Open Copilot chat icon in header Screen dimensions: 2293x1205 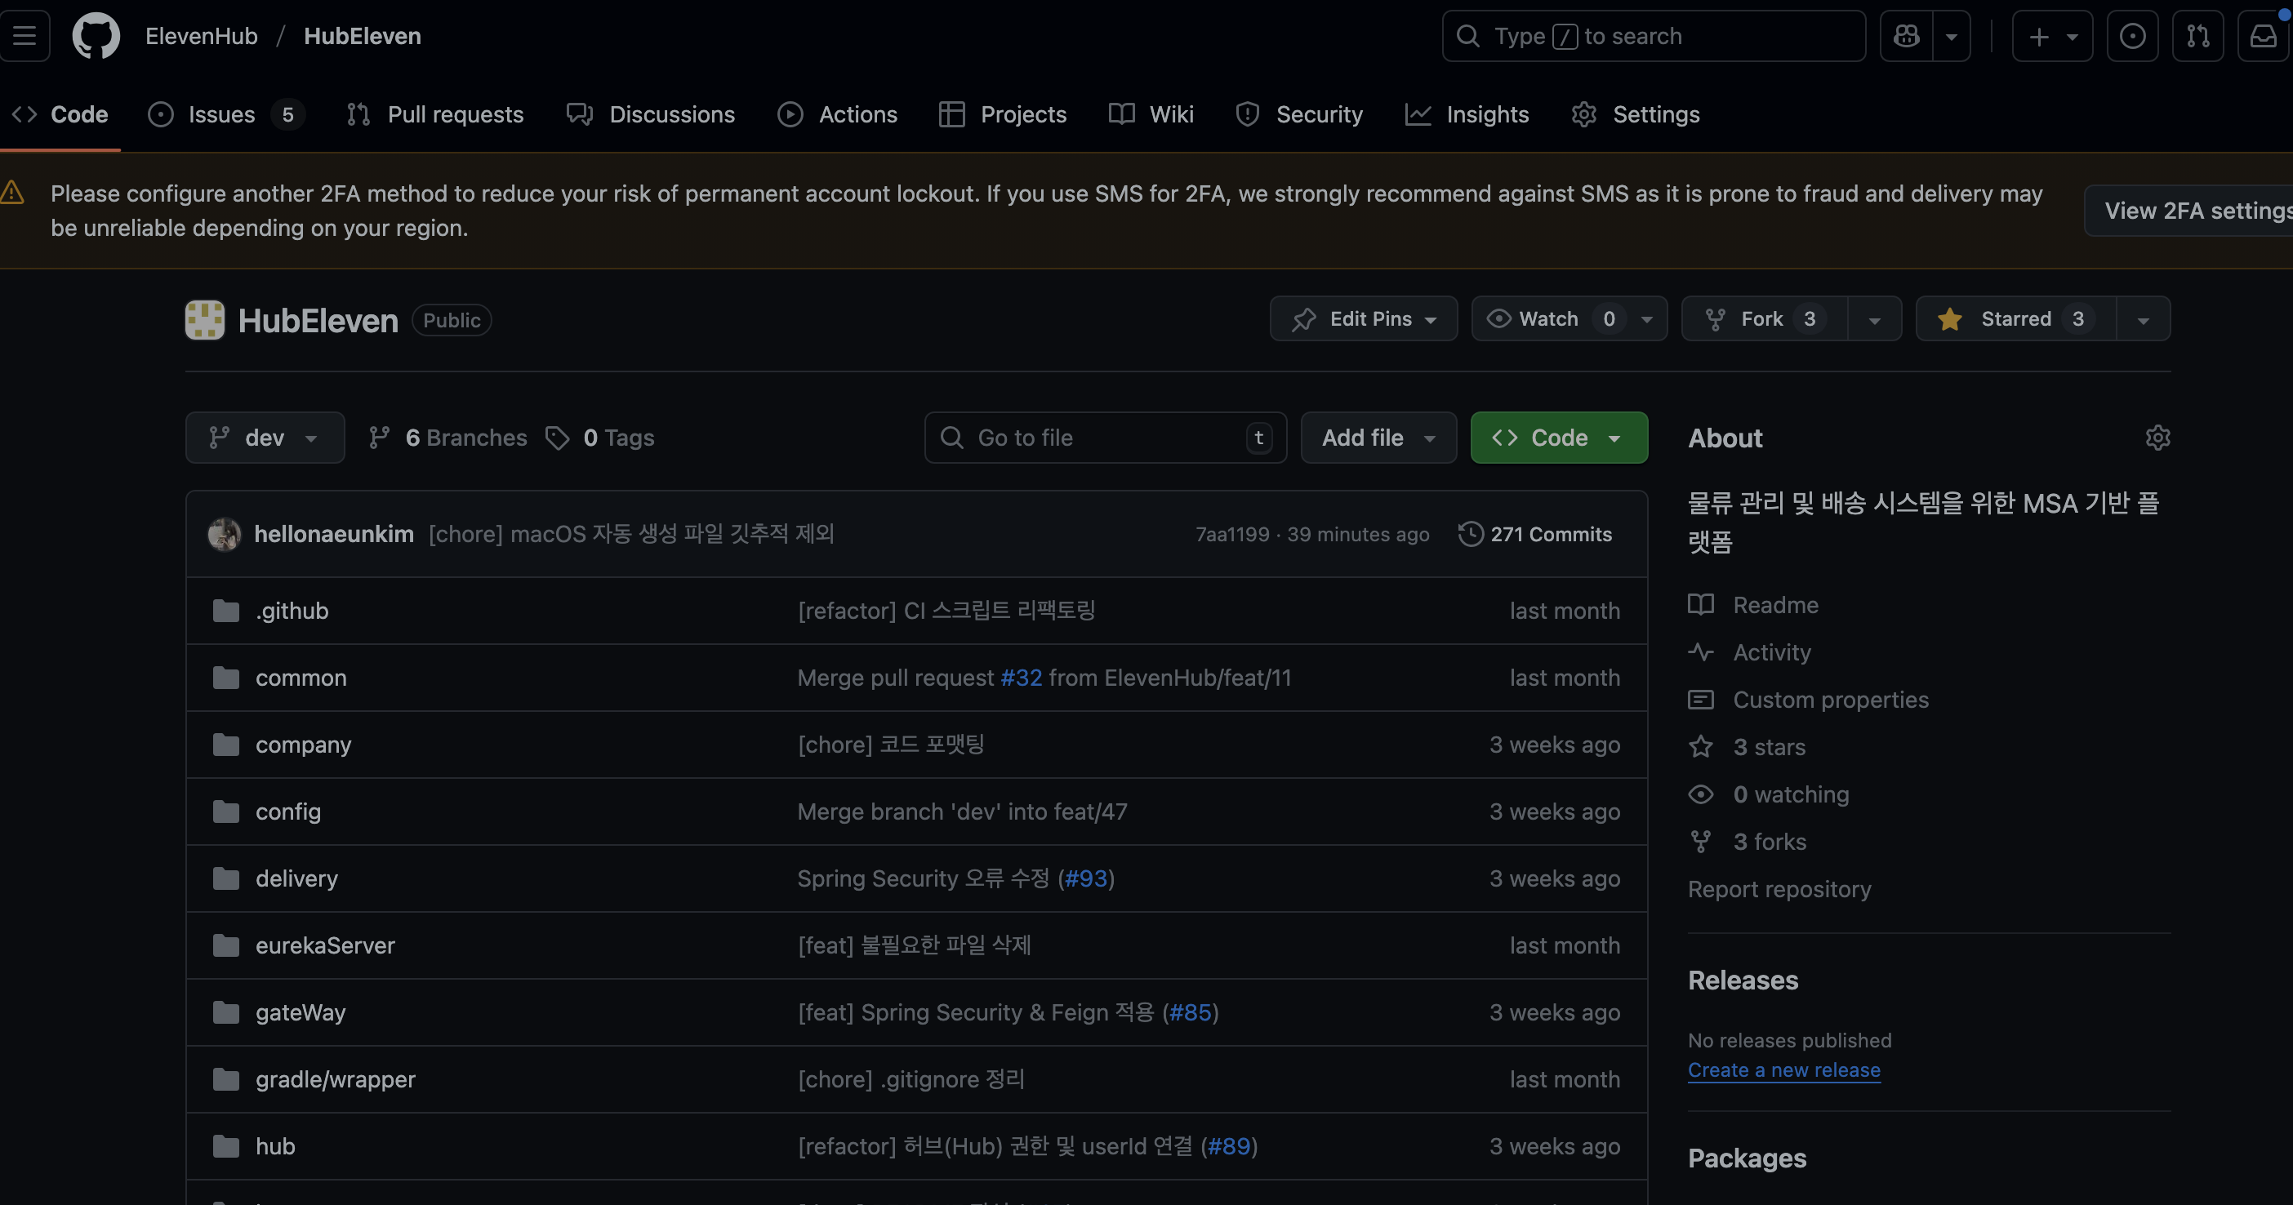[x=1906, y=36]
